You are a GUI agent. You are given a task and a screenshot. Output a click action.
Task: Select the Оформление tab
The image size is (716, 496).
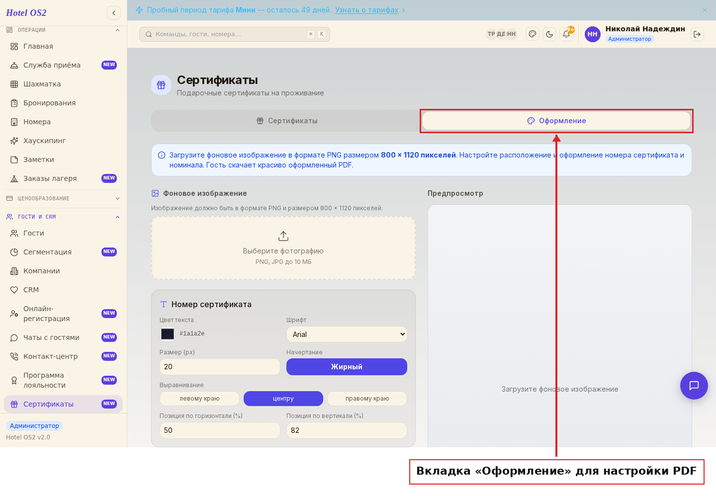click(556, 121)
